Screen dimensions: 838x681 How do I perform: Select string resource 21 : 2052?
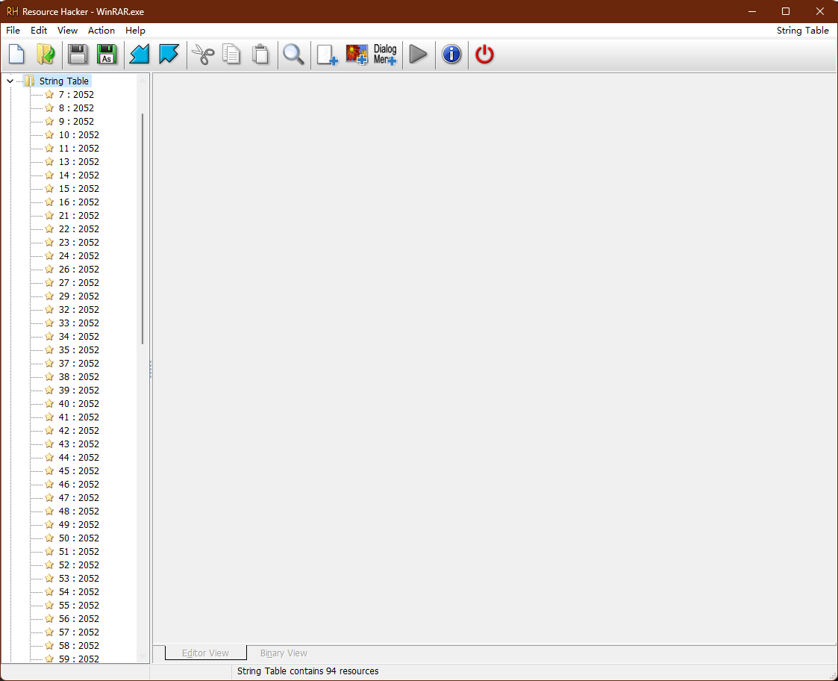(78, 216)
